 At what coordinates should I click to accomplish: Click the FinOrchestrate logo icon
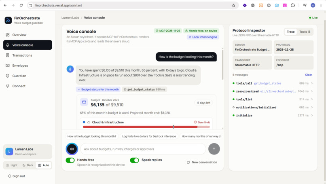pos(8,20)
